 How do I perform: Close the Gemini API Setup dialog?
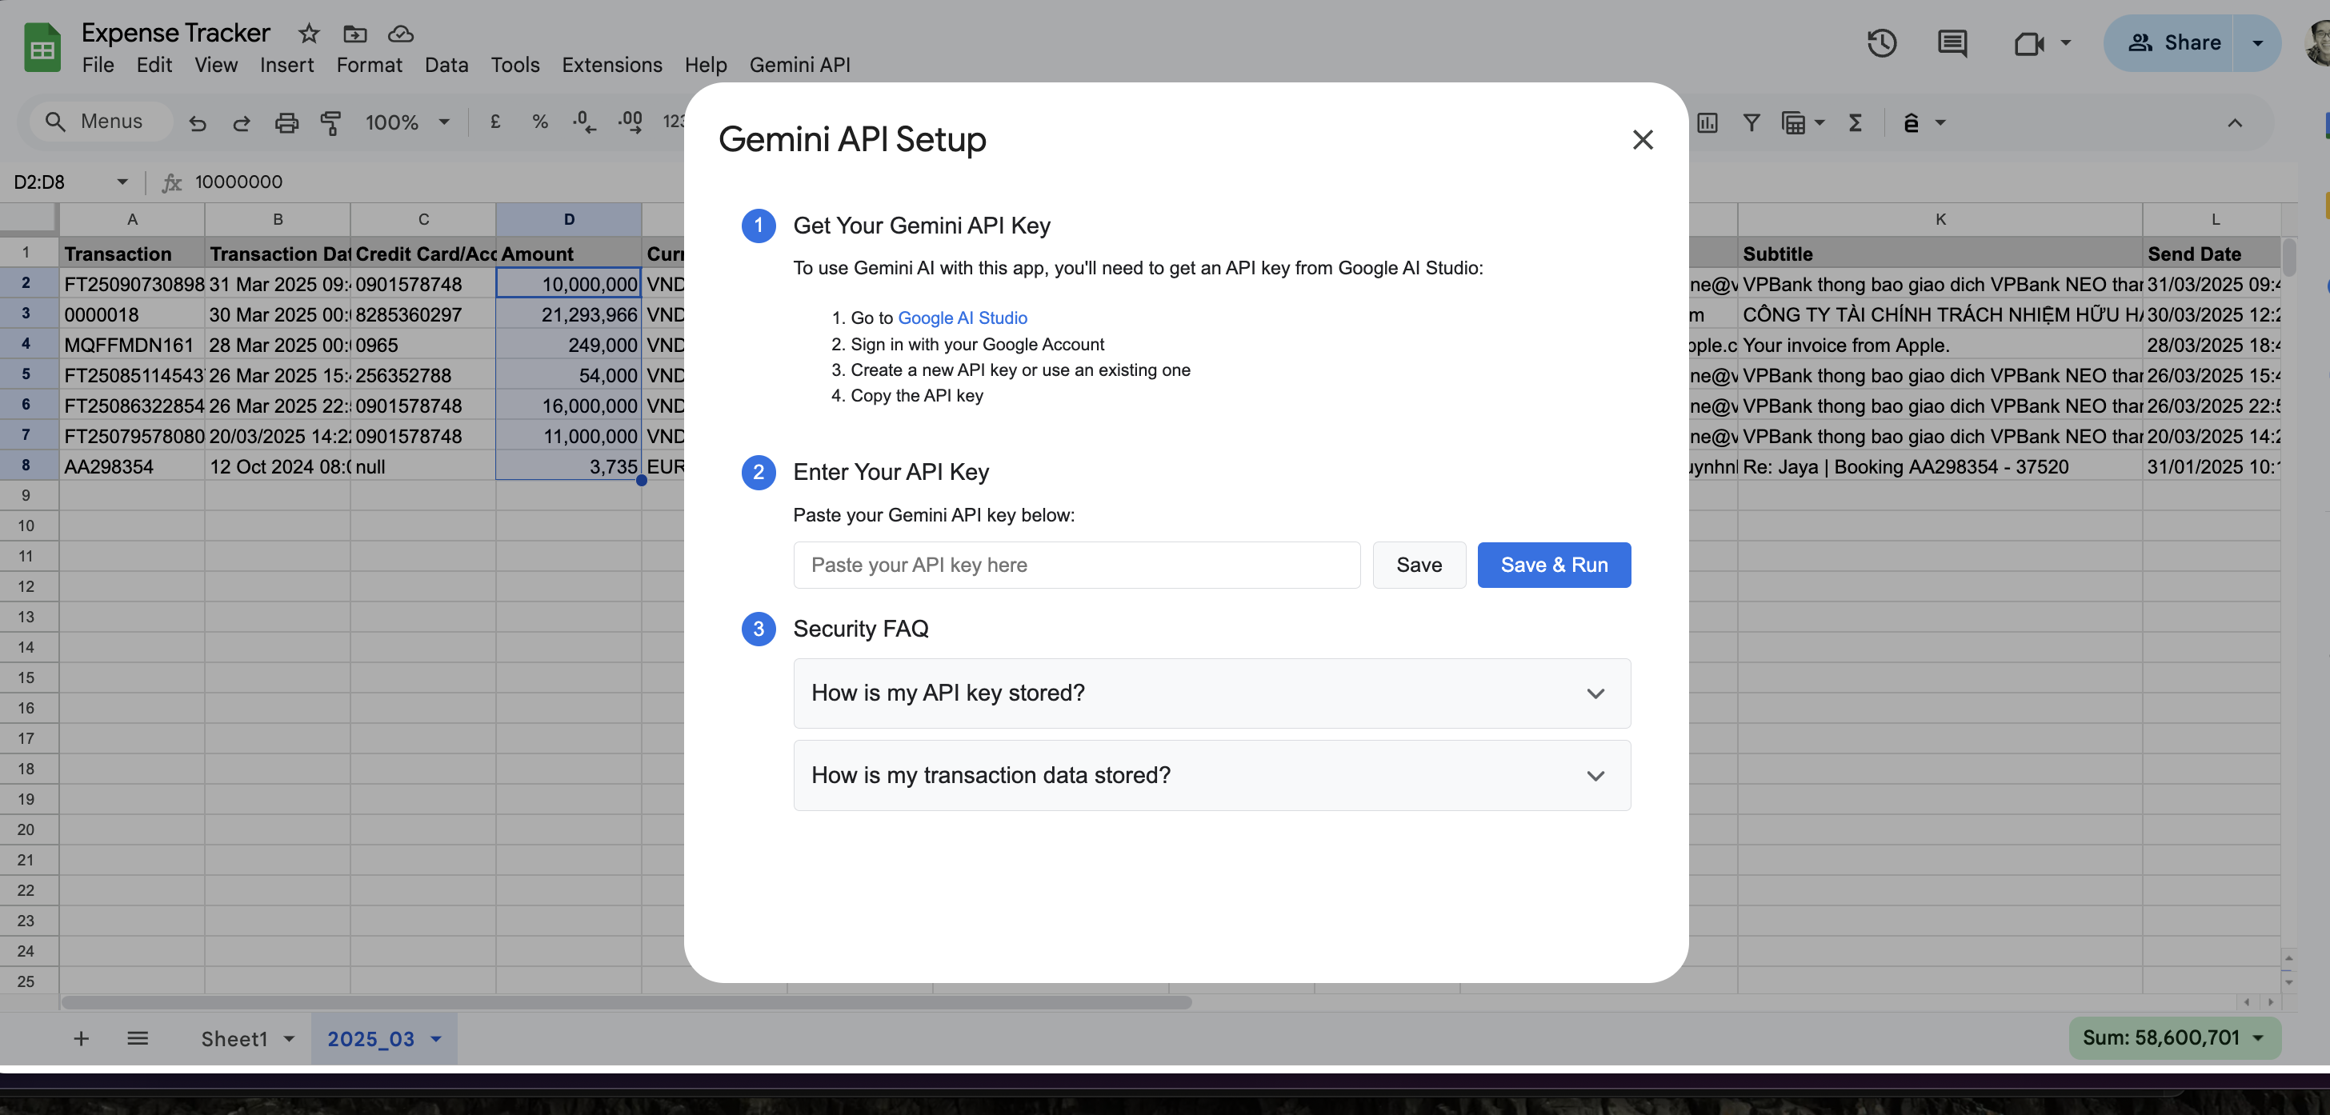point(1643,139)
